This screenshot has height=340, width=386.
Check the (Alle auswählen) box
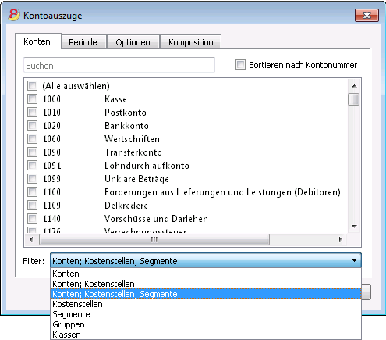click(x=33, y=86)
